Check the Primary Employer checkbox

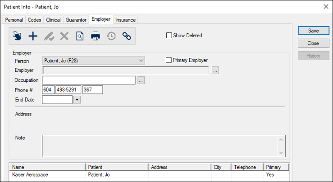[x=169, y=60]
